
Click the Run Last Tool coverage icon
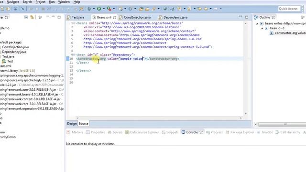[109, 9]
